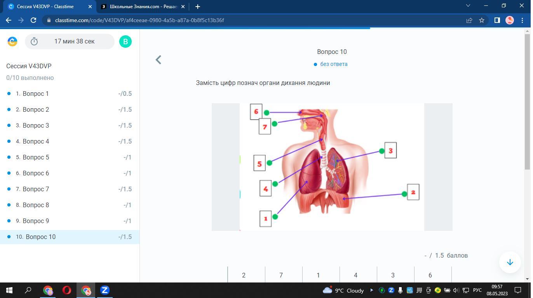Click the Classtime logo icon
The height and width of the screenshot is (298, 533).
tap(12, 42)
